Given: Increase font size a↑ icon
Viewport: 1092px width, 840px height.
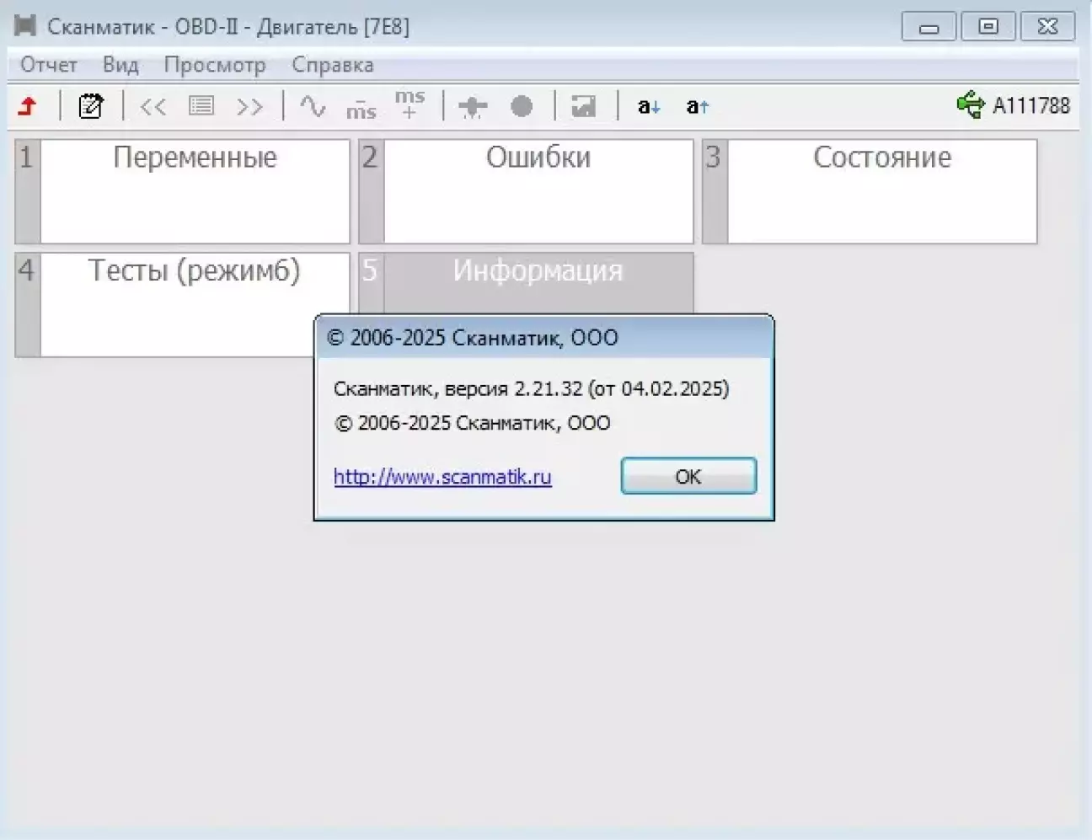Looking at the screenshot, I should click(x=697, y=106).
